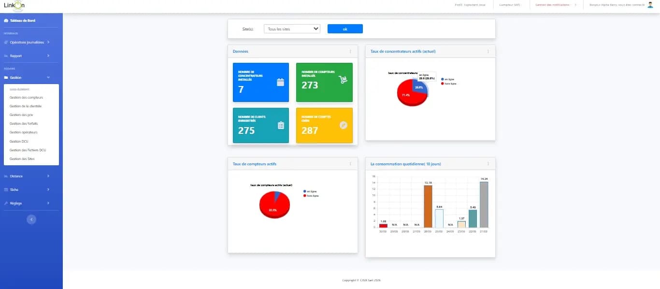Image resolution: width=660 pixels, height=289 pixels.
Task: Click Gestion des notifications link
Action: point(553,5)
